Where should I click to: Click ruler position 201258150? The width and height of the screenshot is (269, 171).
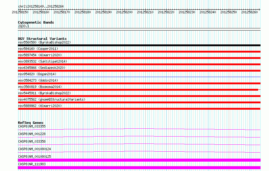(20, 12)
